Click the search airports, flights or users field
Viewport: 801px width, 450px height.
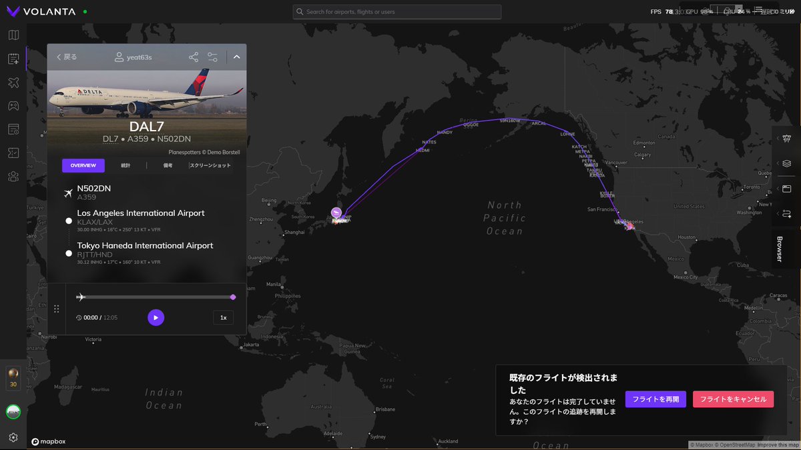pyautogui.click(x=397, y=12)
